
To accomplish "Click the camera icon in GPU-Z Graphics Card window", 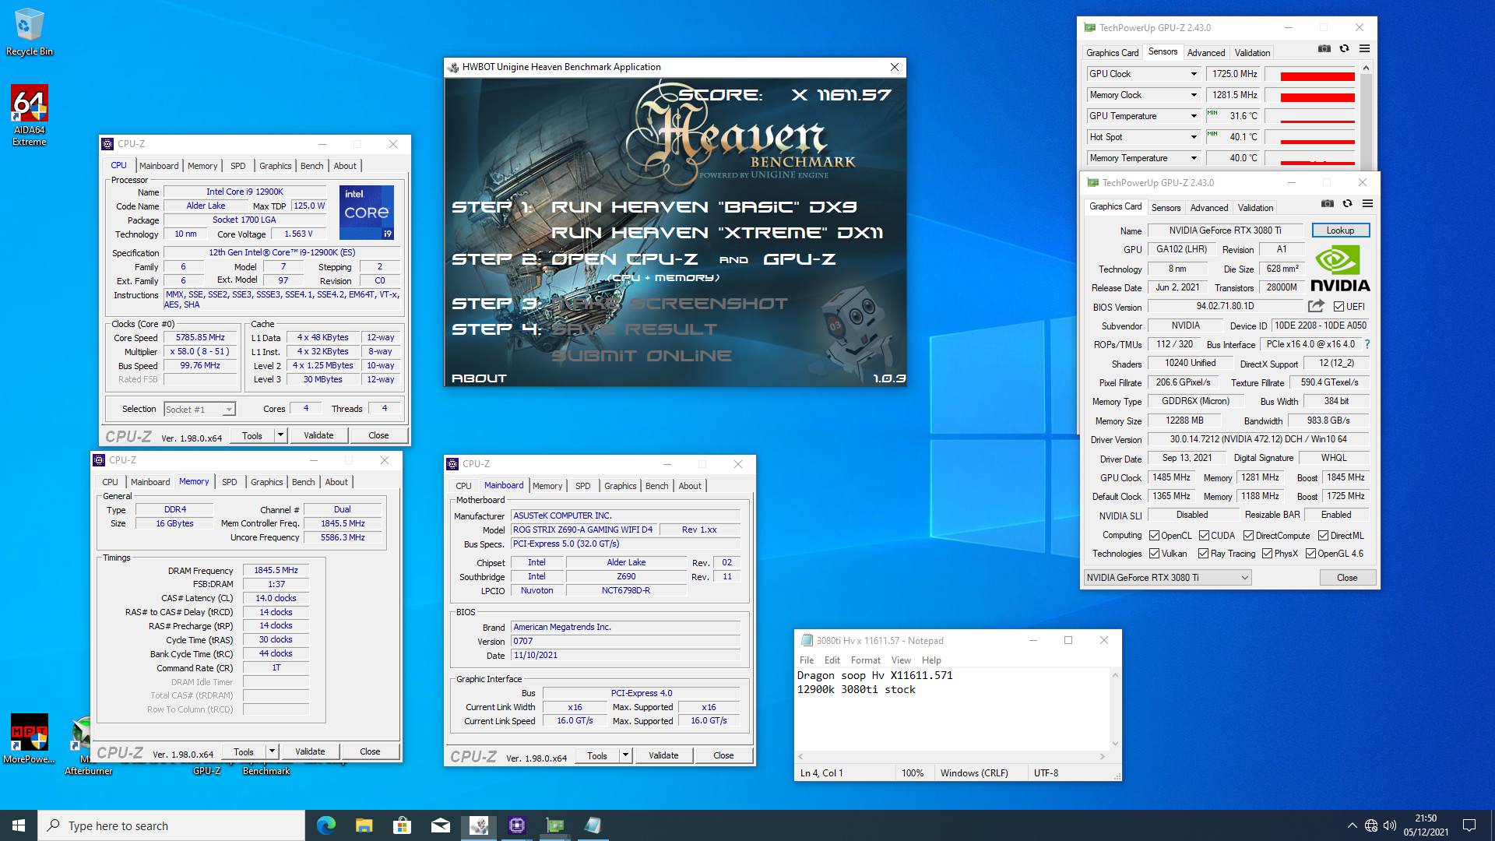I will coord(1327,204).
